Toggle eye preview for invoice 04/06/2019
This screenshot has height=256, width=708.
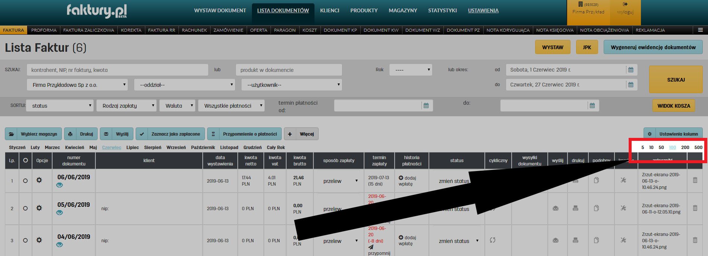coord(60,245)
